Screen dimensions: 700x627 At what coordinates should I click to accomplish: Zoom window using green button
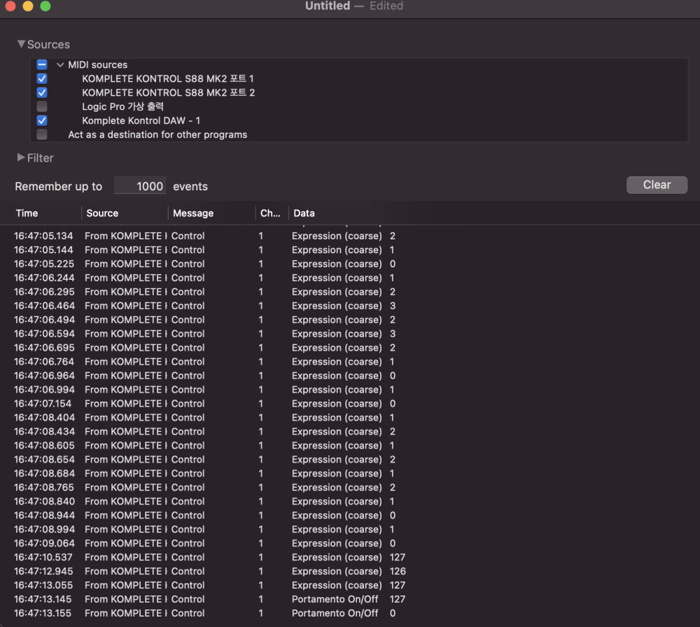click(x=45, y=6)
